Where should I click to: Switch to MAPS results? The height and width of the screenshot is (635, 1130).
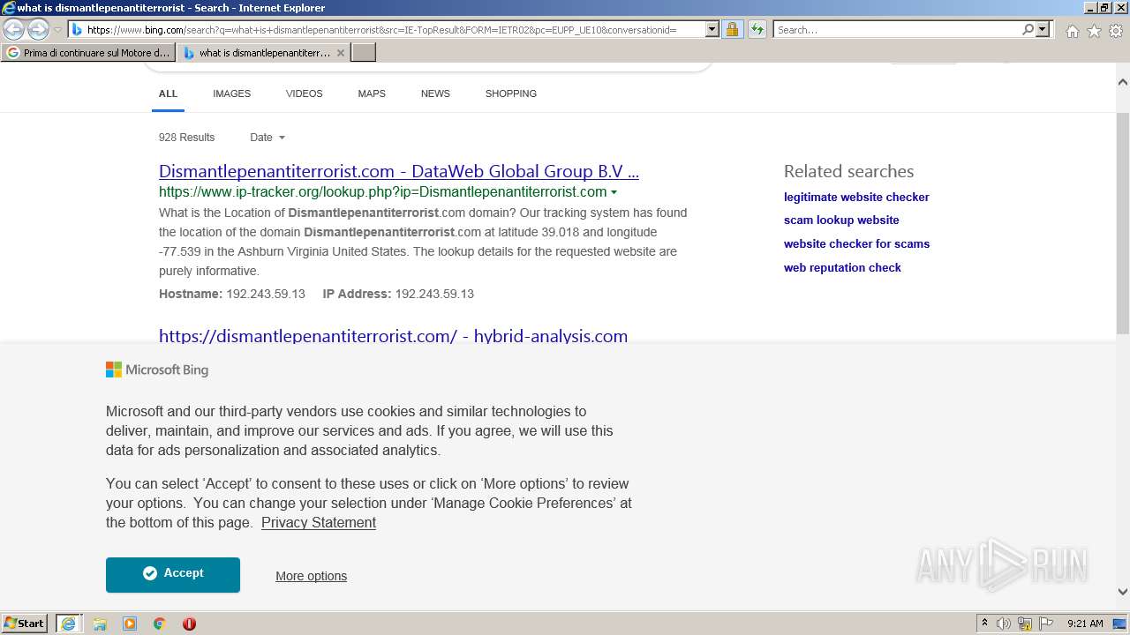[372, 93]
